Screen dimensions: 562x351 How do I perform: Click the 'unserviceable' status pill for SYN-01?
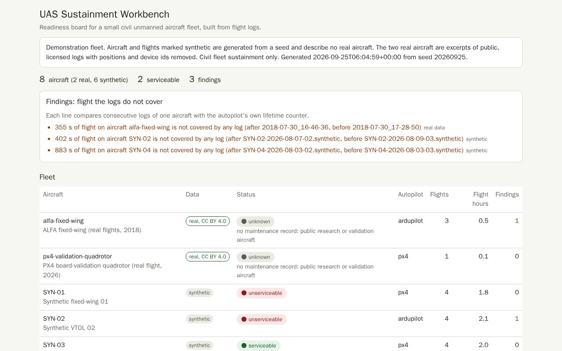(262, 293)
